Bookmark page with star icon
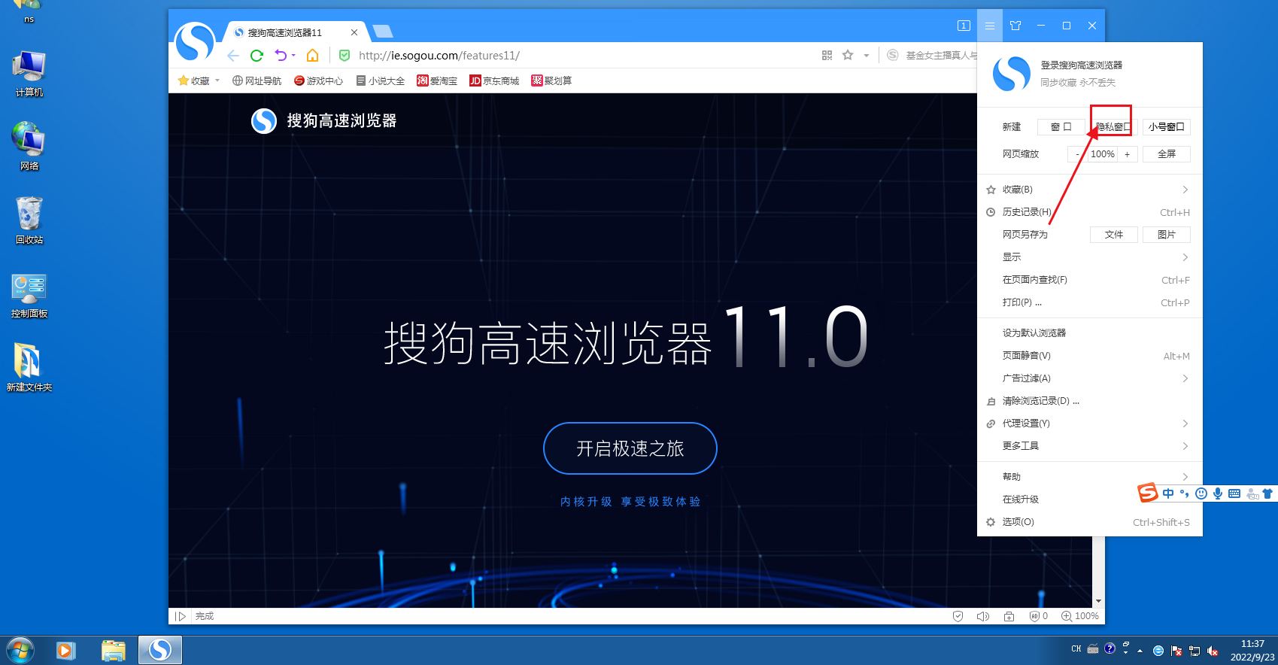Screen dimensions: 1278x665 click(848, 55)
